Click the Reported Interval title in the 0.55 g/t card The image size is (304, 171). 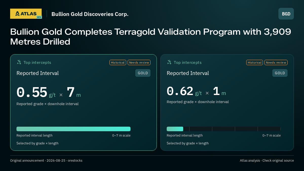click(37, 73)
